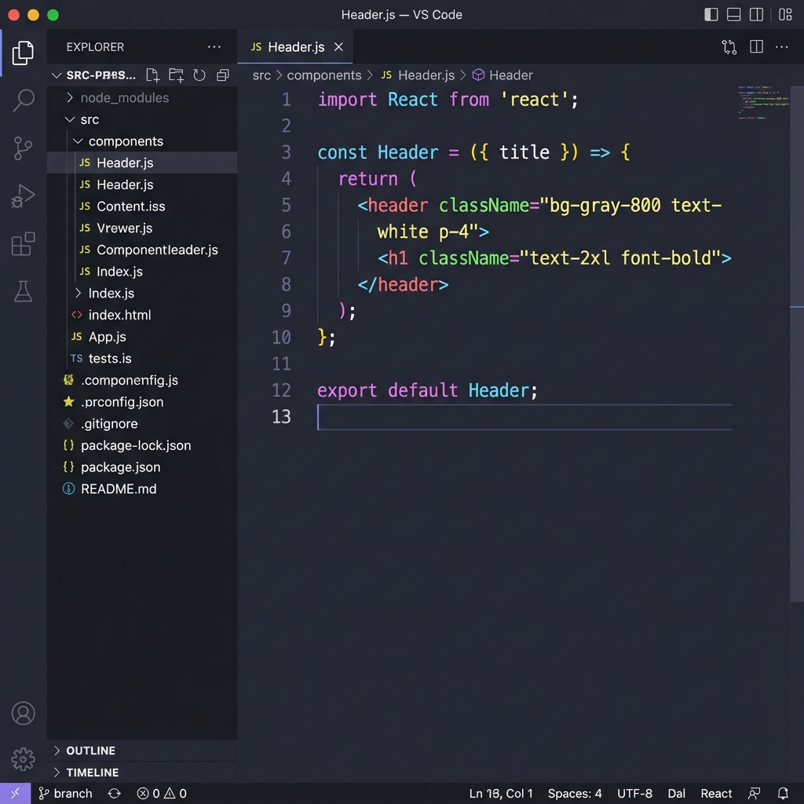Image resolution: width=804 pixels, height=804 pixels.
Task: Open Split Editor icon in title bar
Action: pyautogui.click(x=755, y=47)
